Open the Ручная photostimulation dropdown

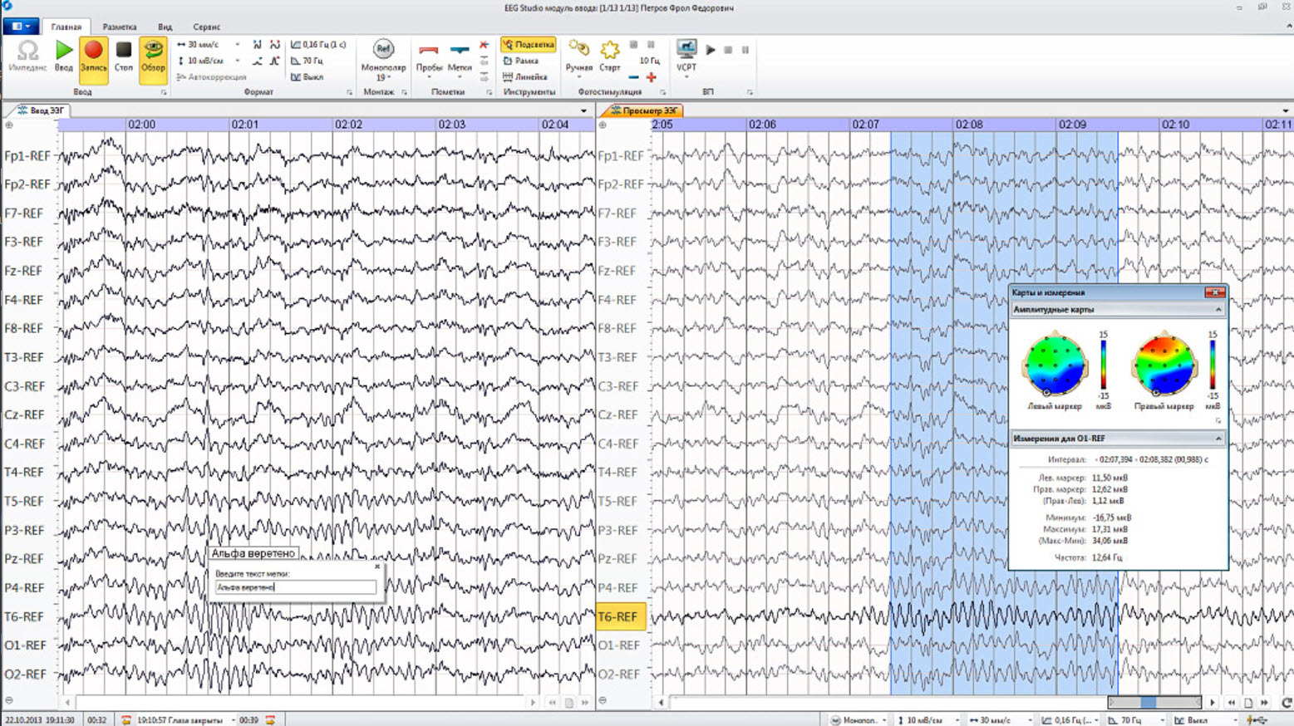578,60
